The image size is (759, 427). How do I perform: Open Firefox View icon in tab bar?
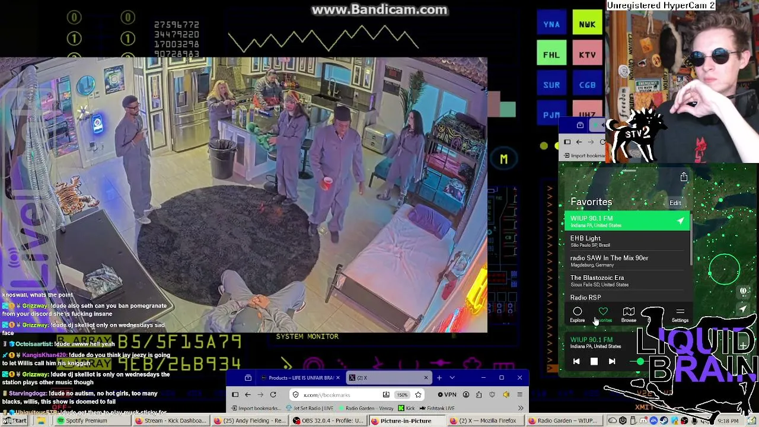248,378
